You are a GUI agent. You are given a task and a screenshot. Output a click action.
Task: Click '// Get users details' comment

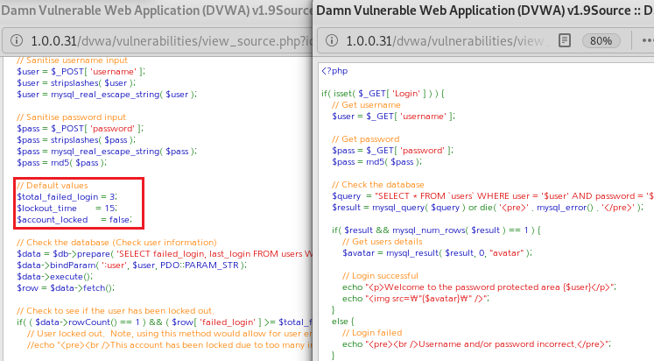point(382,242)
